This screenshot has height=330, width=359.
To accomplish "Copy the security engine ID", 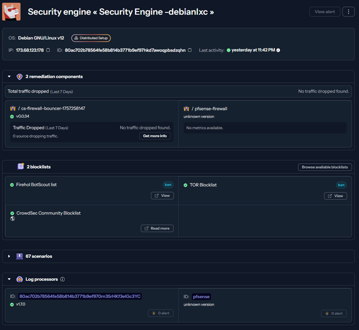I will pyautogui.click(x=190, y=50).
